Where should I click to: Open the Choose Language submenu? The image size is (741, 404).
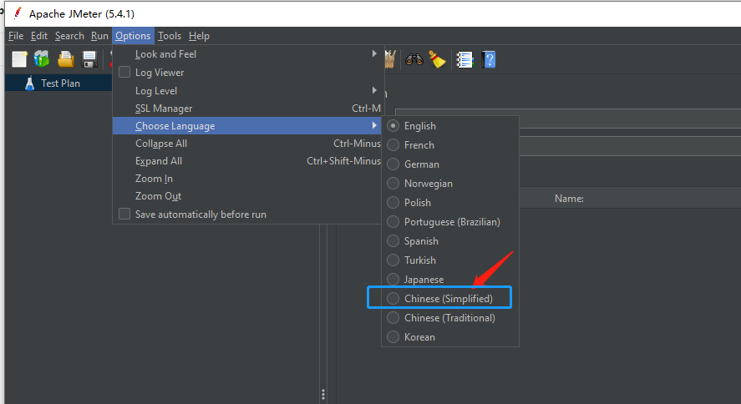(246, 125)
